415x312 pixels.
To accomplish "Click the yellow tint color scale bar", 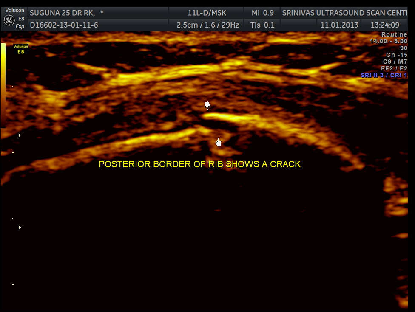I will 3,85.
